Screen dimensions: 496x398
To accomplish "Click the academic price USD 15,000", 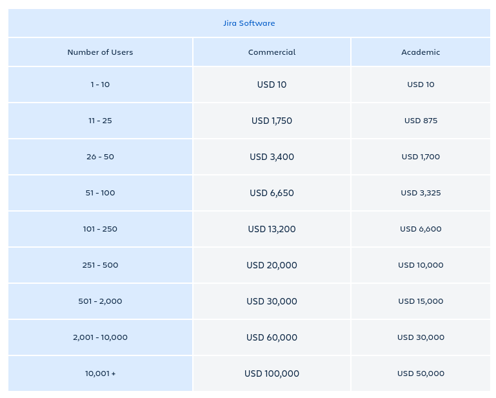I will click(421, 301).
